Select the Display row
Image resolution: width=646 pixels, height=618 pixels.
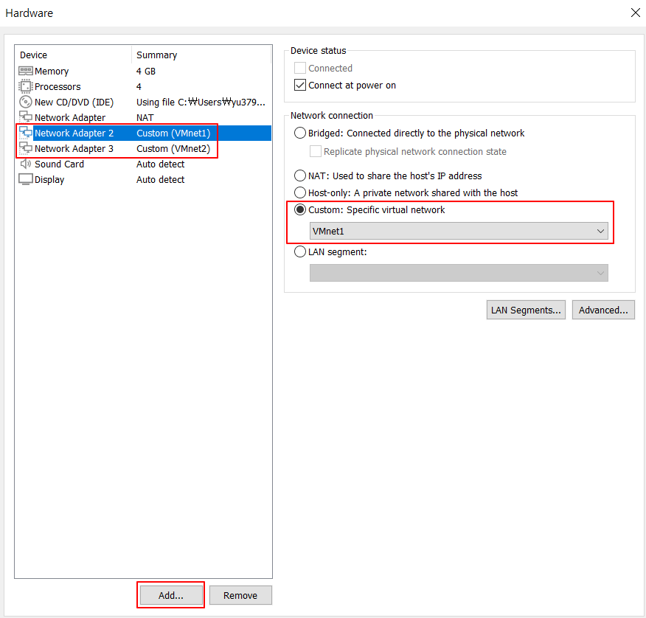coord(145,180)
